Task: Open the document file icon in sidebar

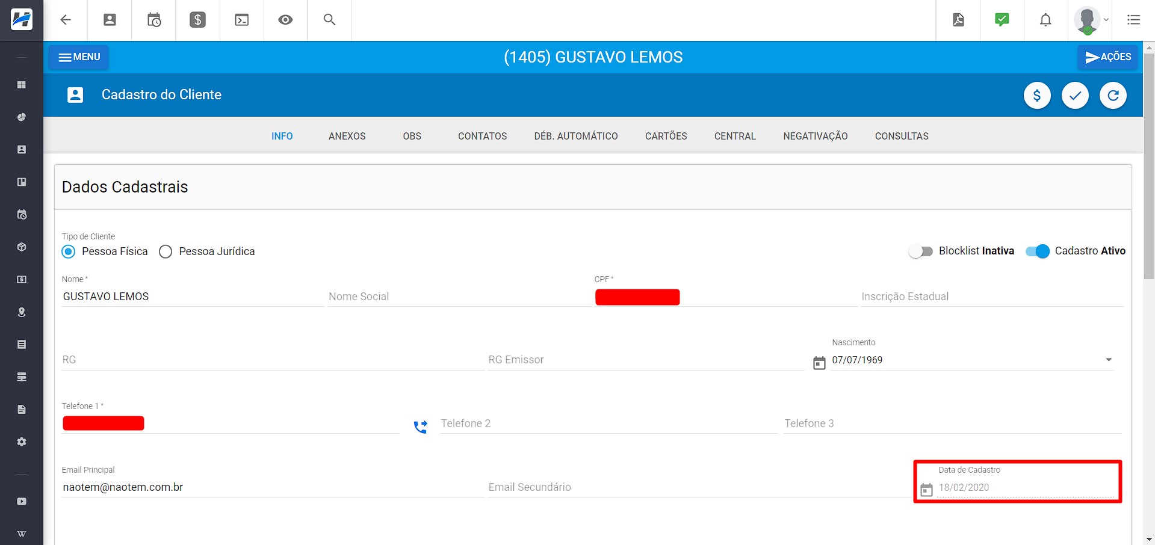Action: [x=22, y=409]
